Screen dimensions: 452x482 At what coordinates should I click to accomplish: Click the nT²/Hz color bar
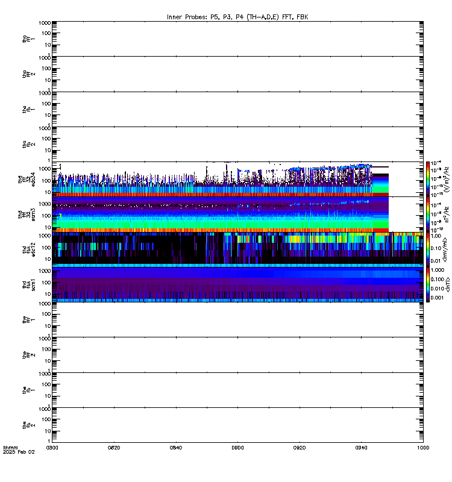[428, 214]
